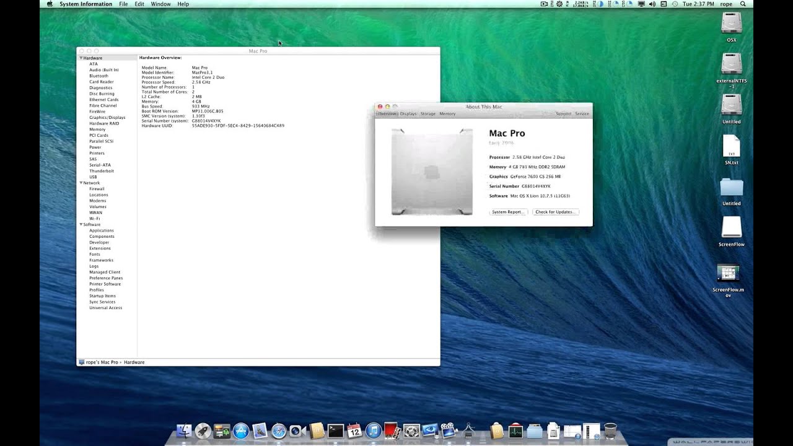
Task: Open Mail stamp icon in Dock
Action: click(x=260, y=431)
